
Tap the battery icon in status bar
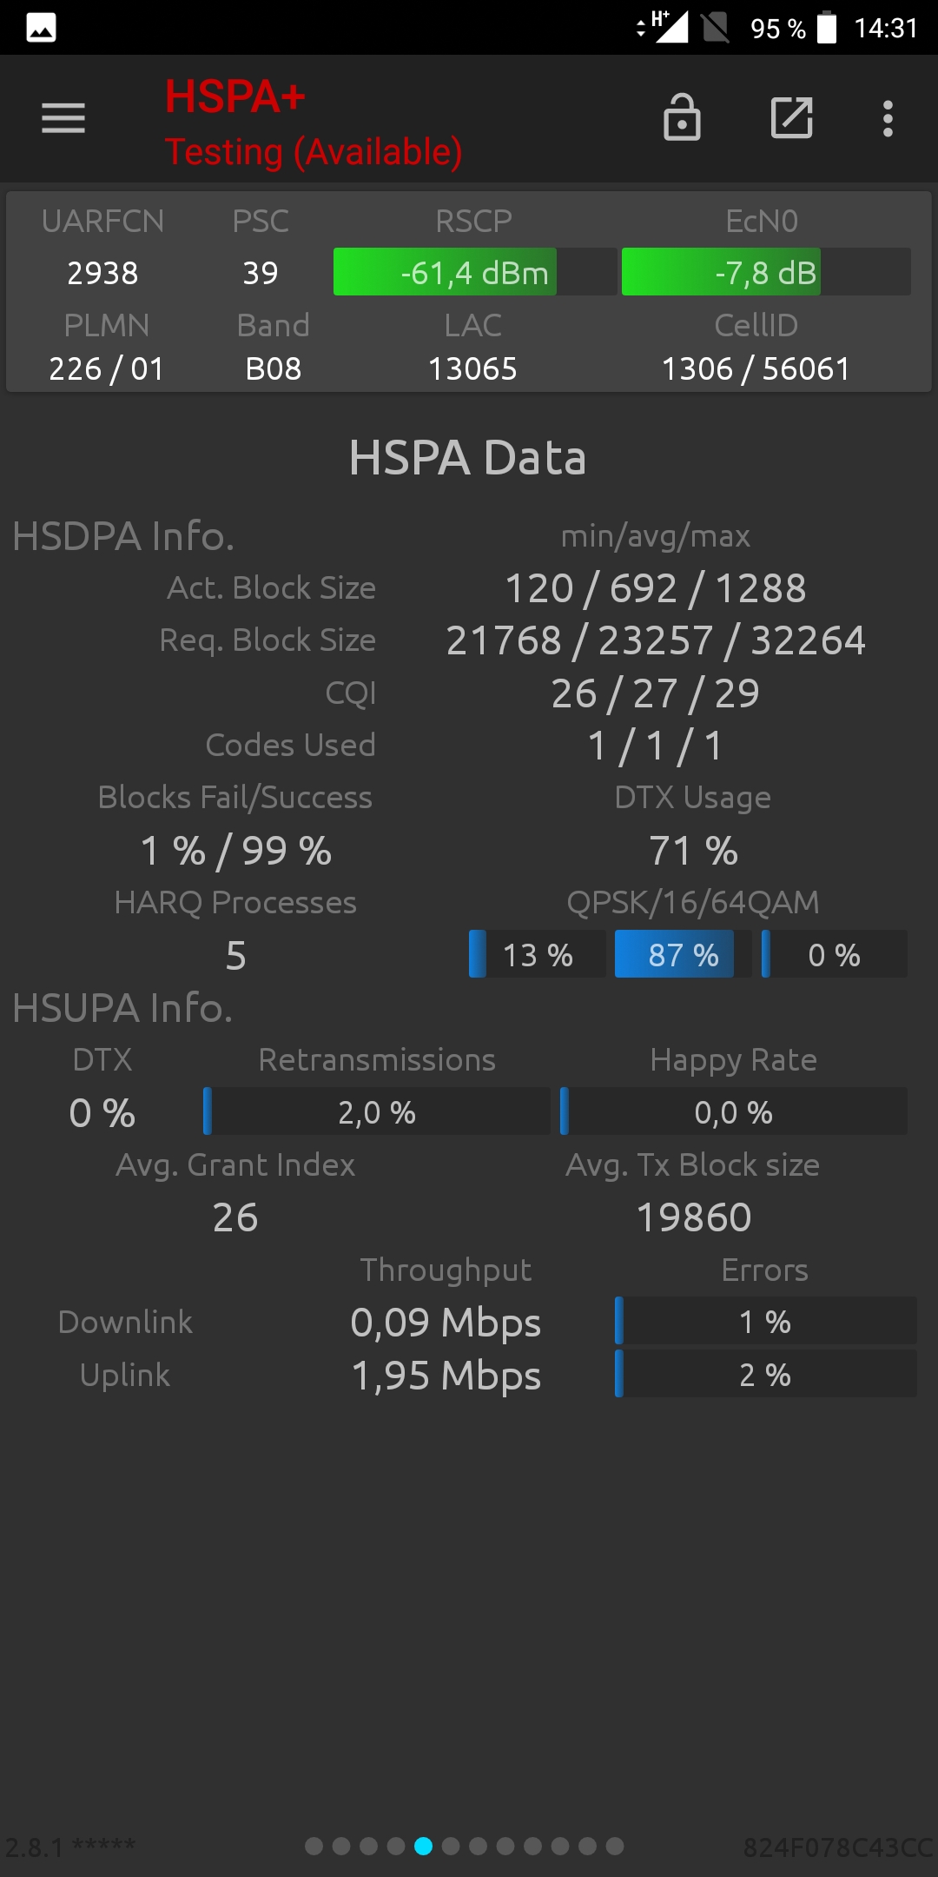pos(827,27)
